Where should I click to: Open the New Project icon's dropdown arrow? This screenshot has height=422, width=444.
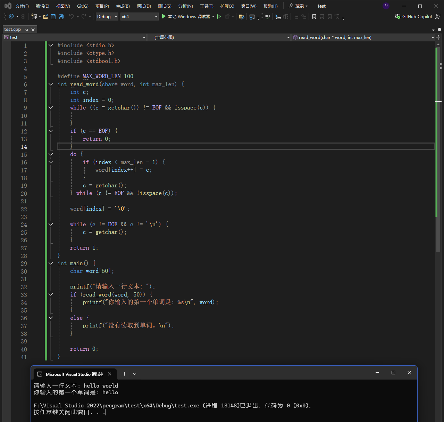click(40, 16)
